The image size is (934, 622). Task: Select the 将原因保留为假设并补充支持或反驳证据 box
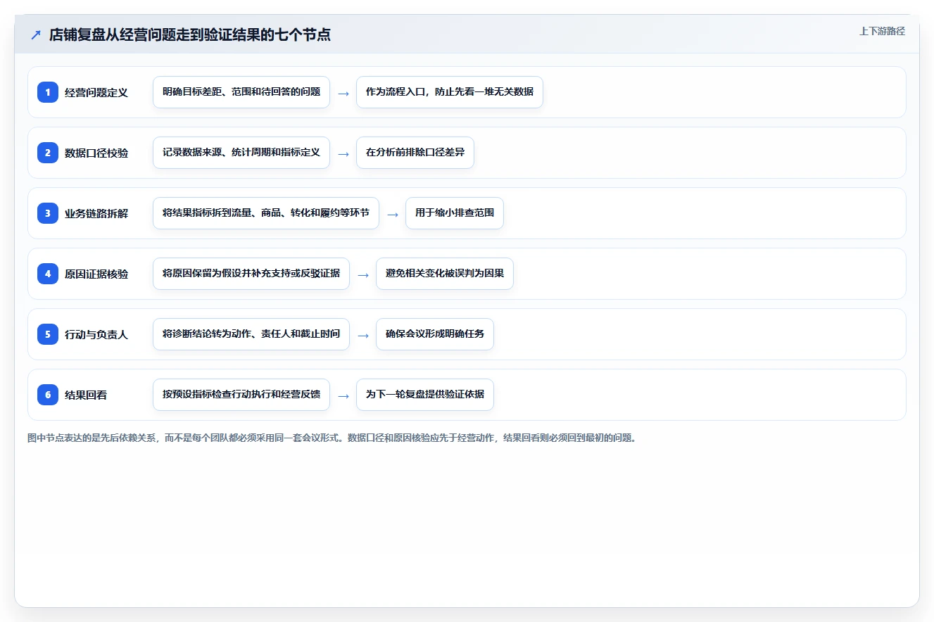coord(251,274)
